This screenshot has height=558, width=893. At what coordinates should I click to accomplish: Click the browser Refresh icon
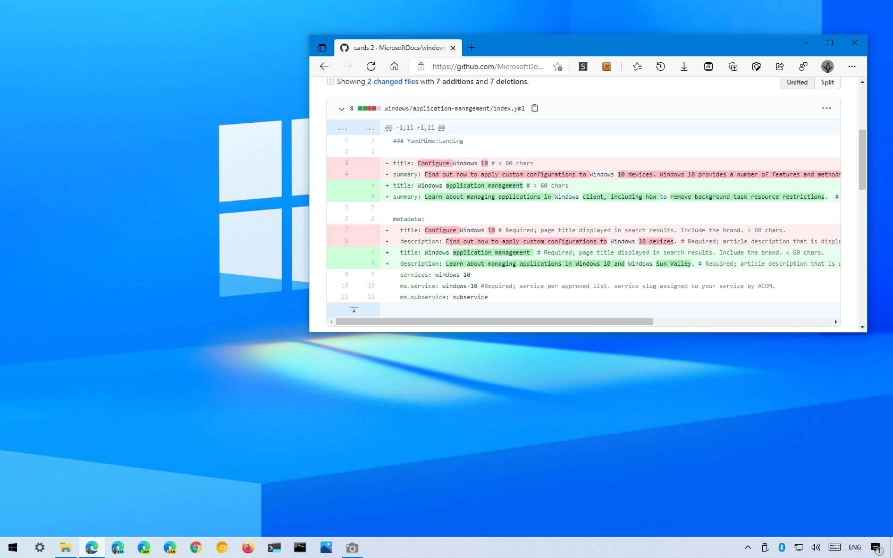click(371, 66)
